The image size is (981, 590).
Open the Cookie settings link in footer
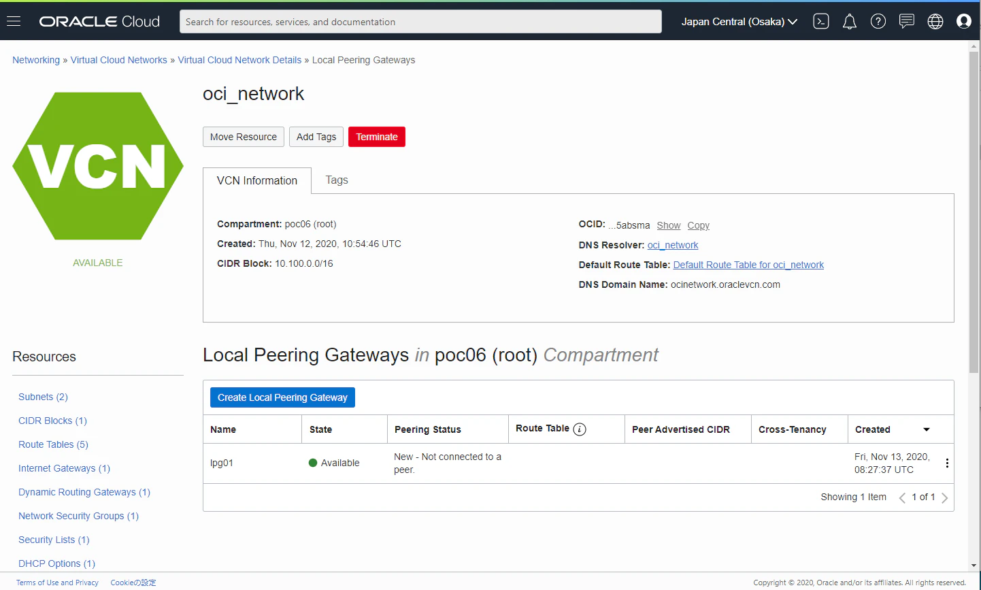(133, 583)
